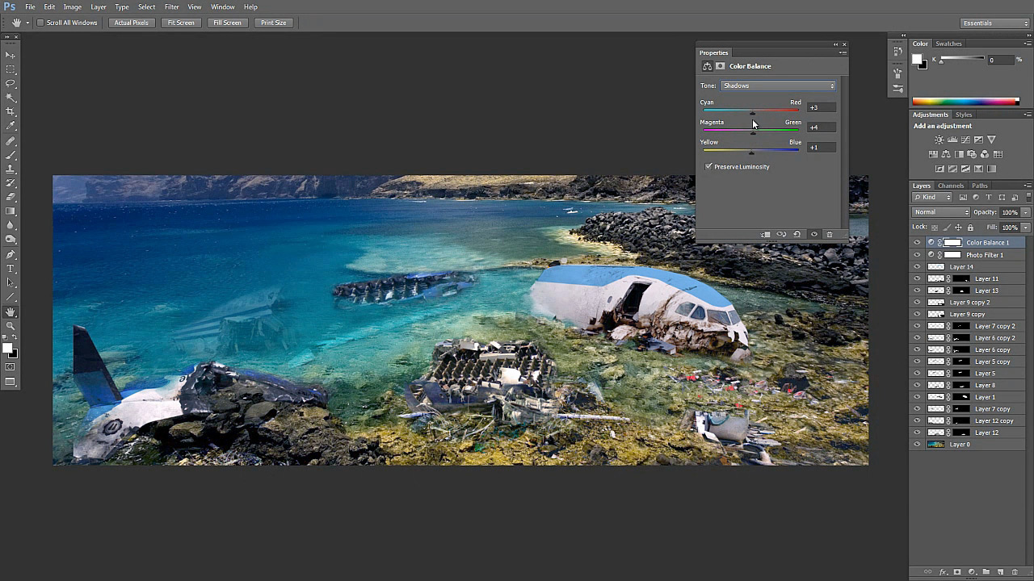This screenshot has height=581, width=1034.
Task: Click the Fit Screen button
Action: coord(181,23)
